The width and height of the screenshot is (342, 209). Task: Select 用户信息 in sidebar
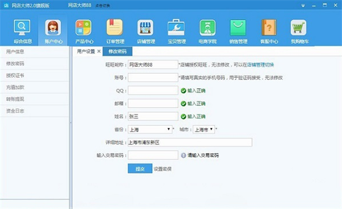(35, 52)
